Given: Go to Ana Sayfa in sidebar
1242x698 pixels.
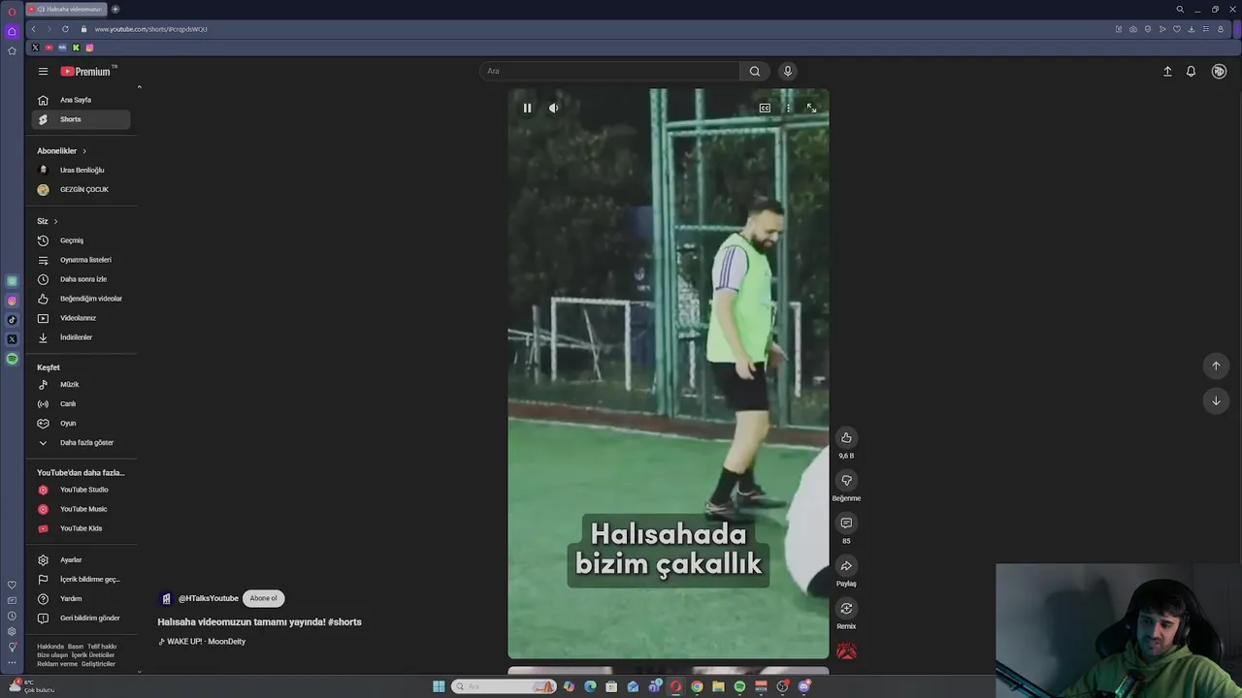Looking at the screenshot, I should (81, 100).
